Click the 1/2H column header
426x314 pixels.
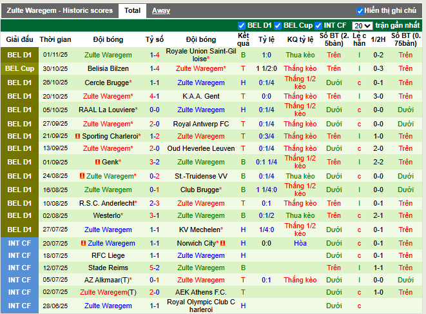tap(378, 39)
